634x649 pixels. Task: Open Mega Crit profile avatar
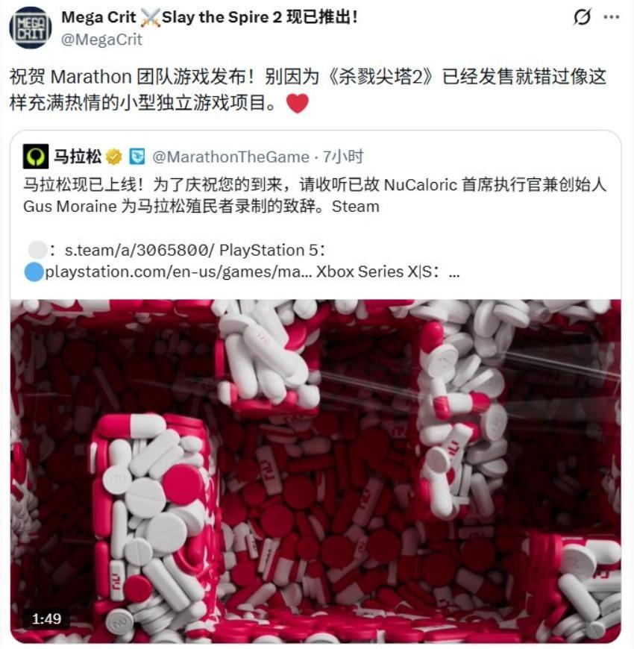click(31, 28)
